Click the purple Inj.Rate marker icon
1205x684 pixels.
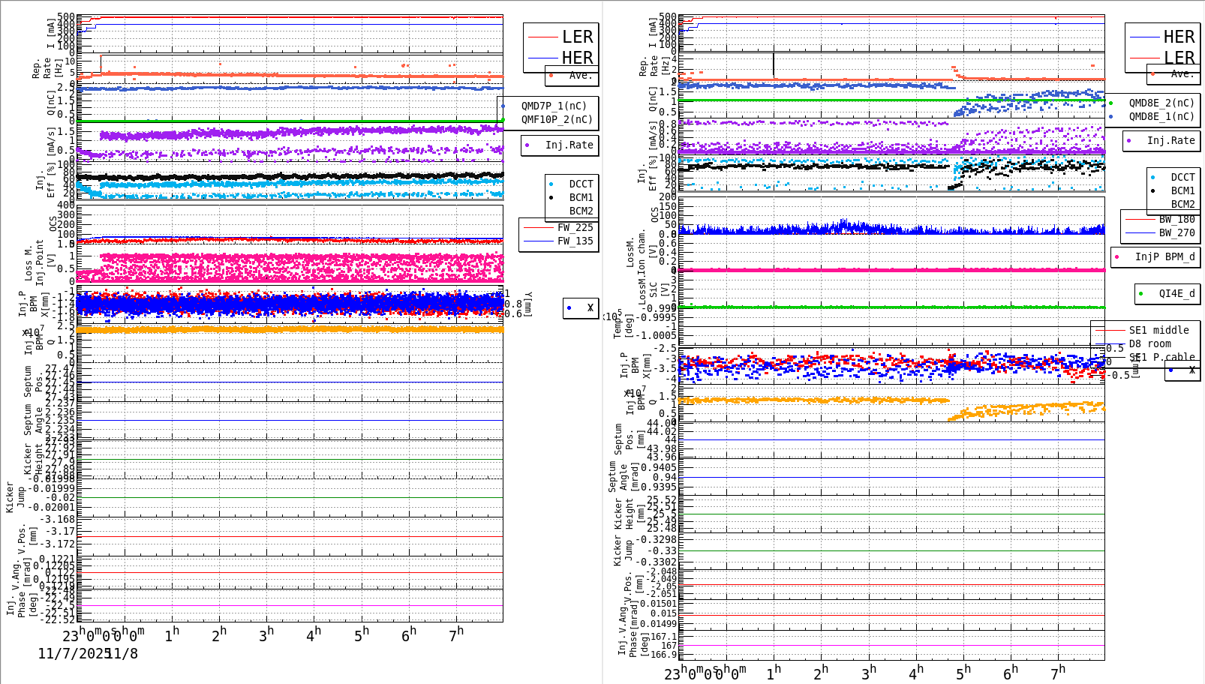point(527,145)
